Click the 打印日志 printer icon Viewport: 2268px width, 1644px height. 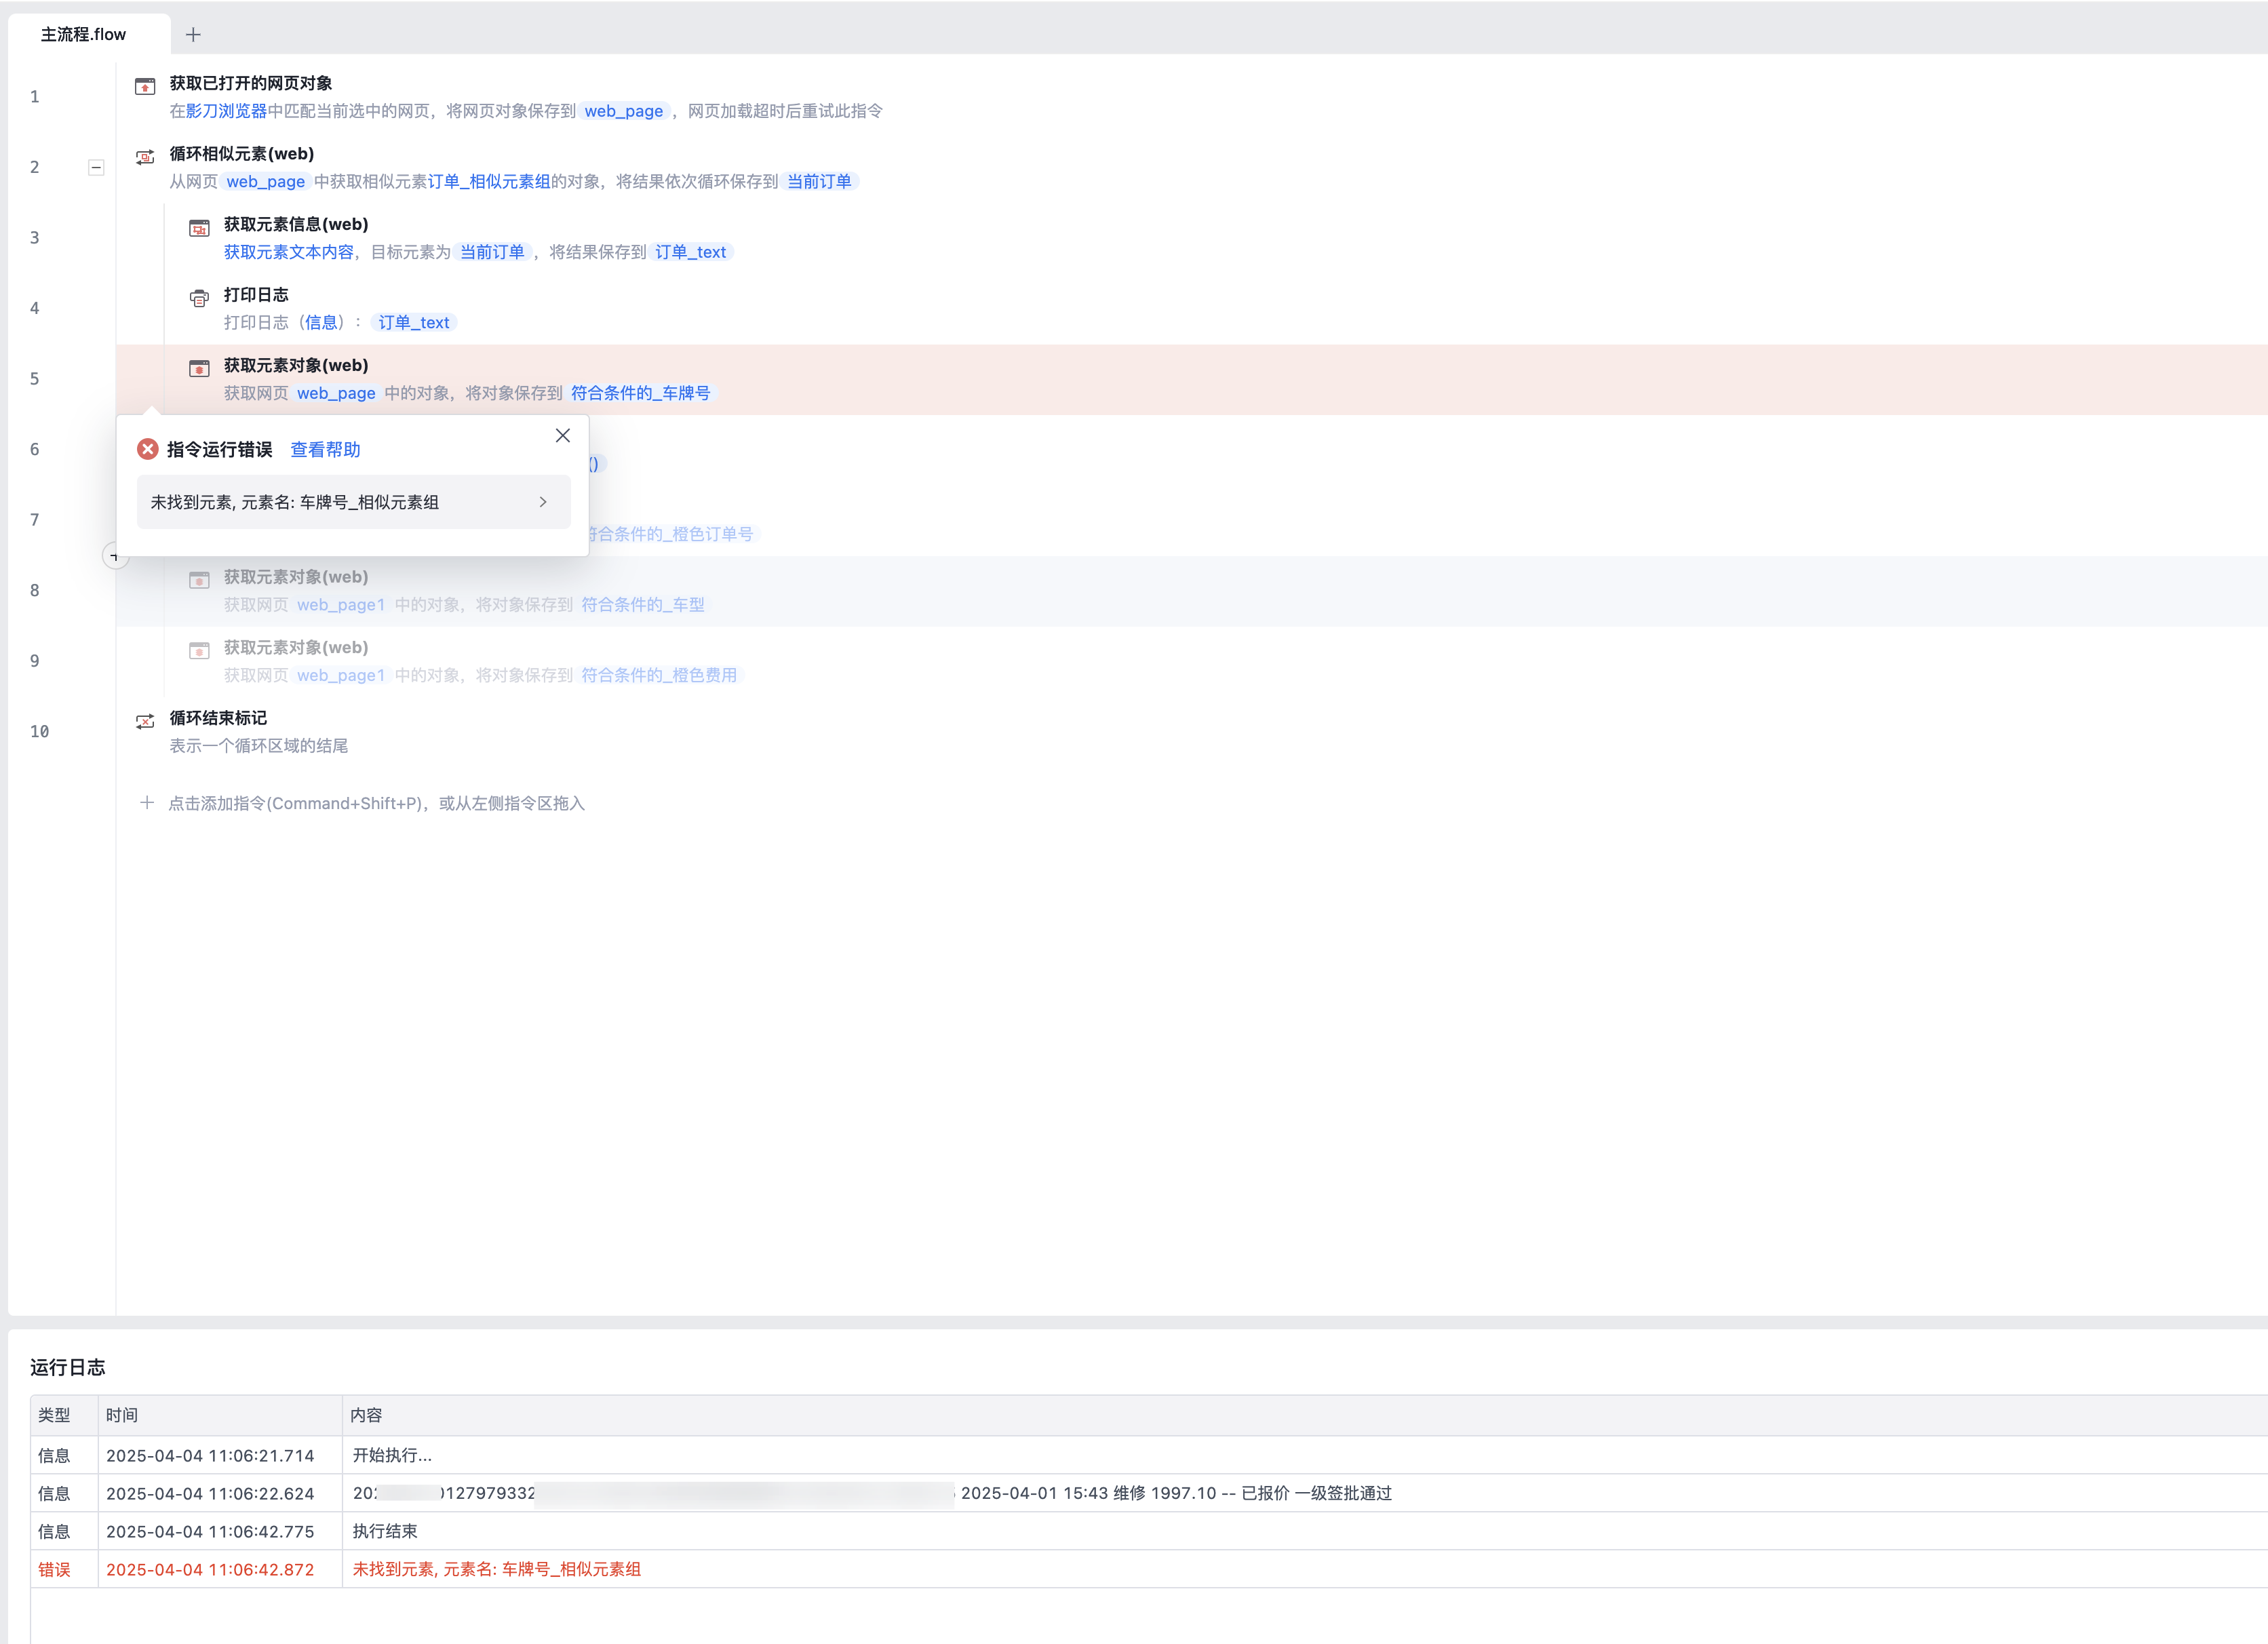coord(199,298)
